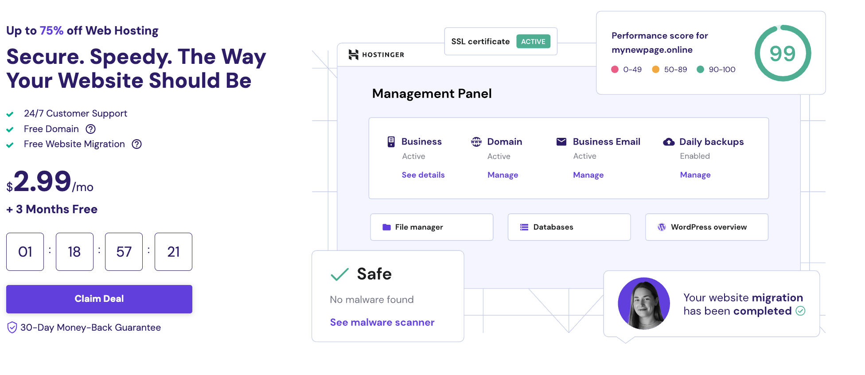This screenshot has height=375, width=865.
Task: Click the money-back guarantee shield icon
Action: [x=12, y=328]
